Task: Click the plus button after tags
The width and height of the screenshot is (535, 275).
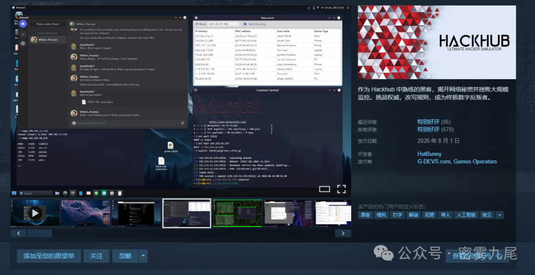Action: [x=499, y=215]
